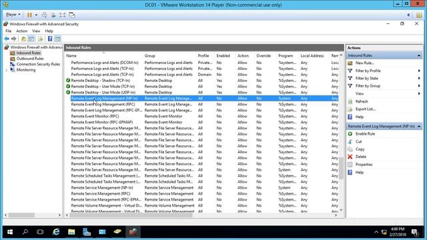
Task: Show hidden system tray icons chevron
Action: tap(376, 232)
